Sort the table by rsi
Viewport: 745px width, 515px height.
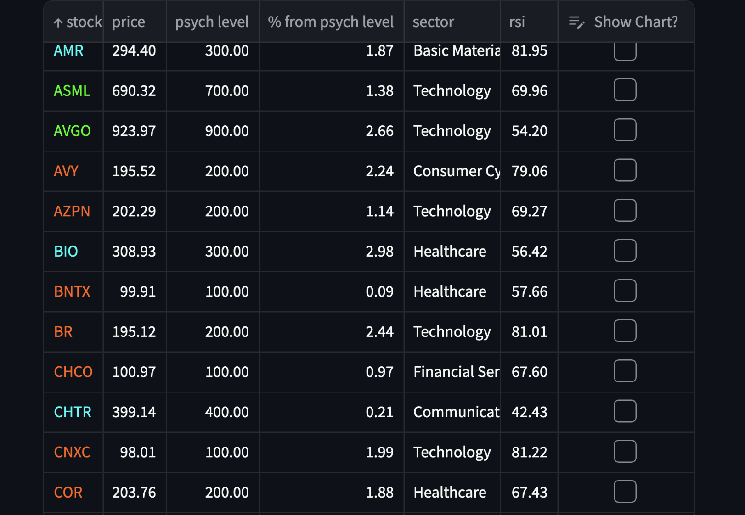(517, 21)
